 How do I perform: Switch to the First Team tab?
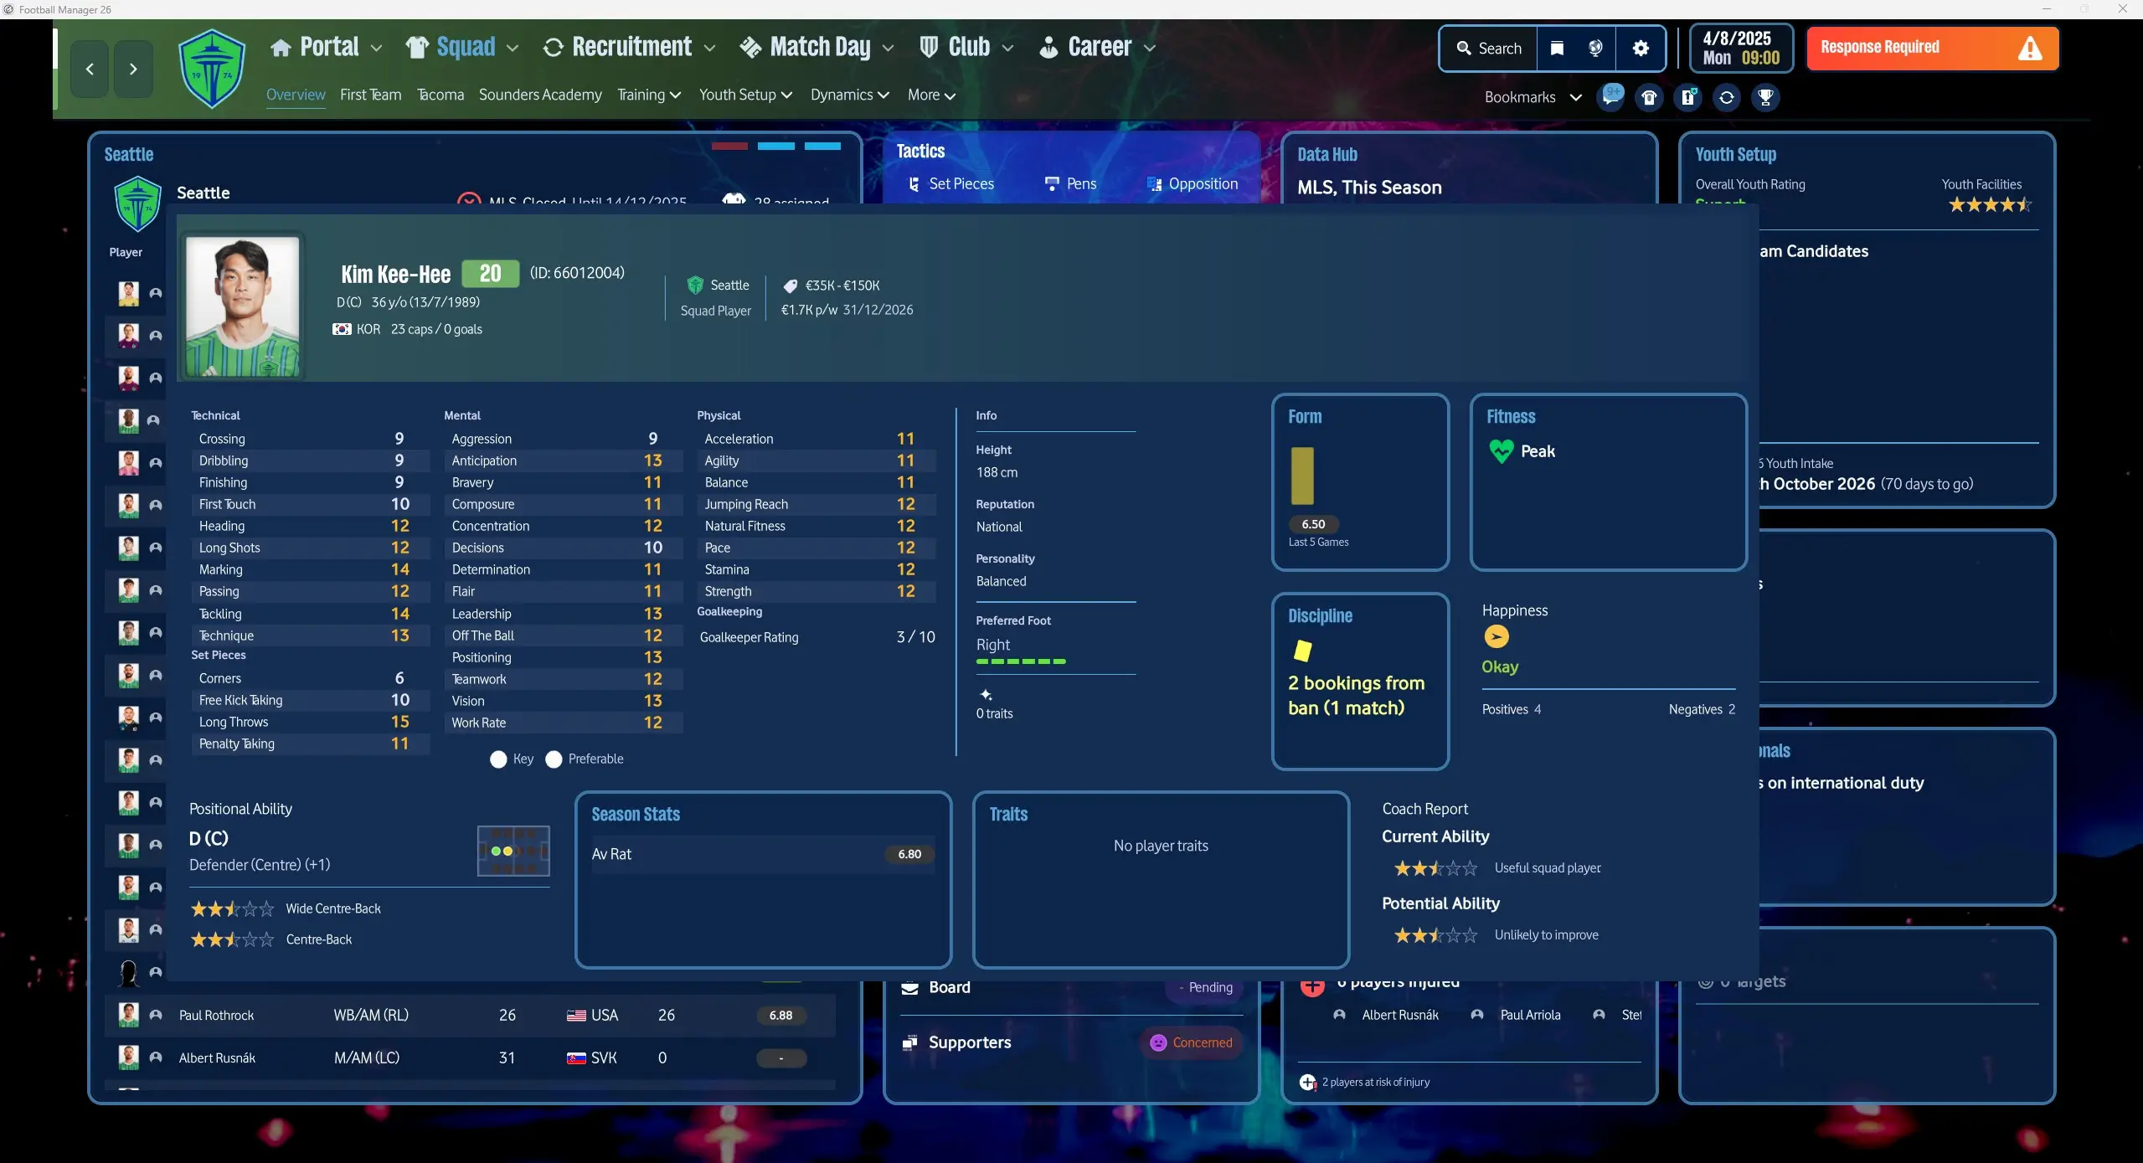click(370, 95)
